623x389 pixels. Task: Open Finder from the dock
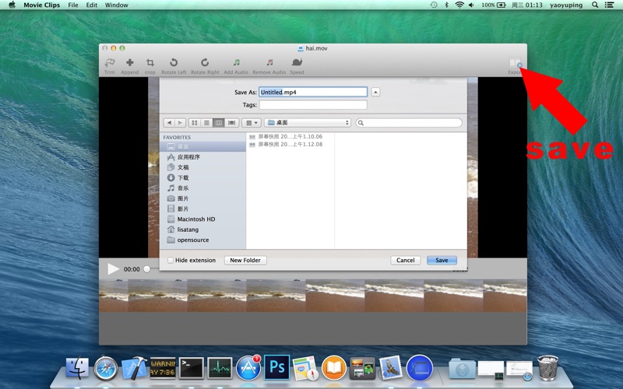(77, 367)
